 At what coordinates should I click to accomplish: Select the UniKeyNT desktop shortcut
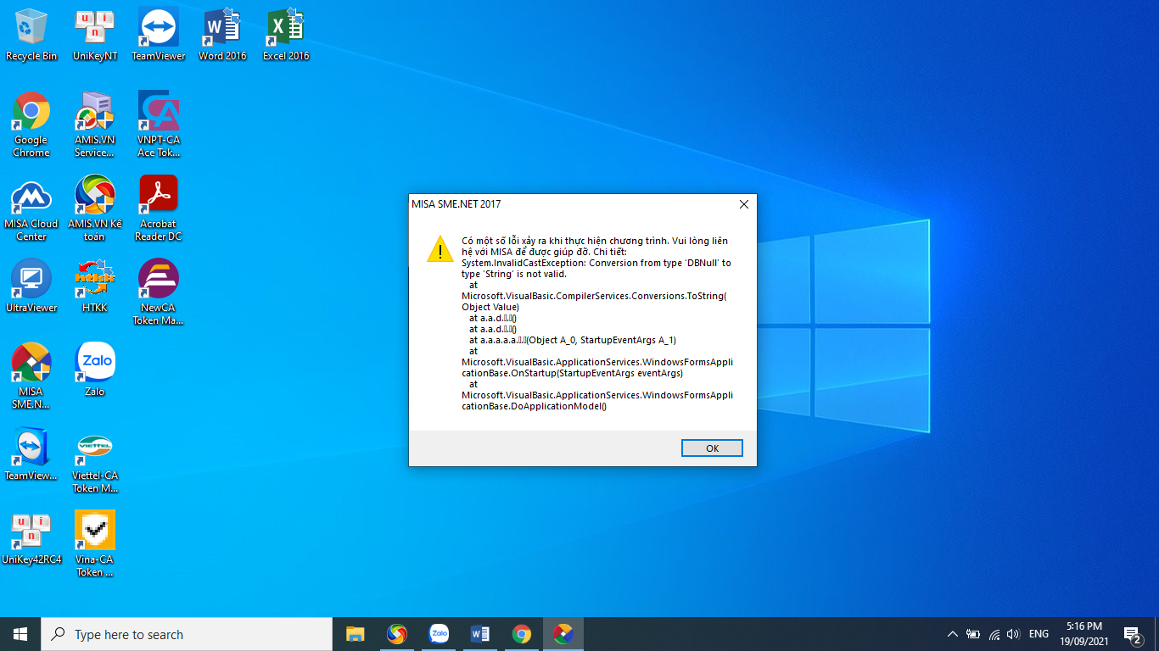[x=95, y=35]
